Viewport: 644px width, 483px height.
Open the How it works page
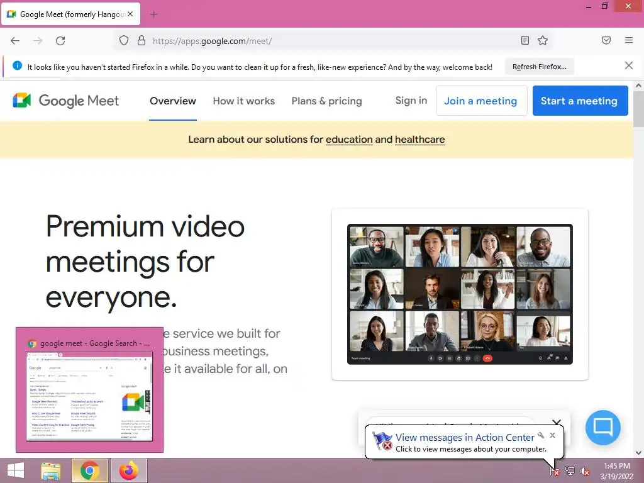point(243,101)
